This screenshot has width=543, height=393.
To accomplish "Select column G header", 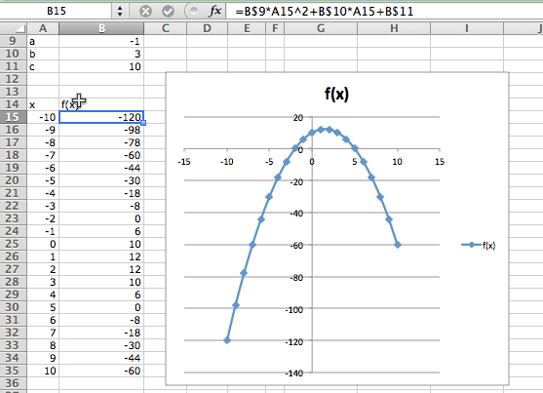I will coord(321,28).
